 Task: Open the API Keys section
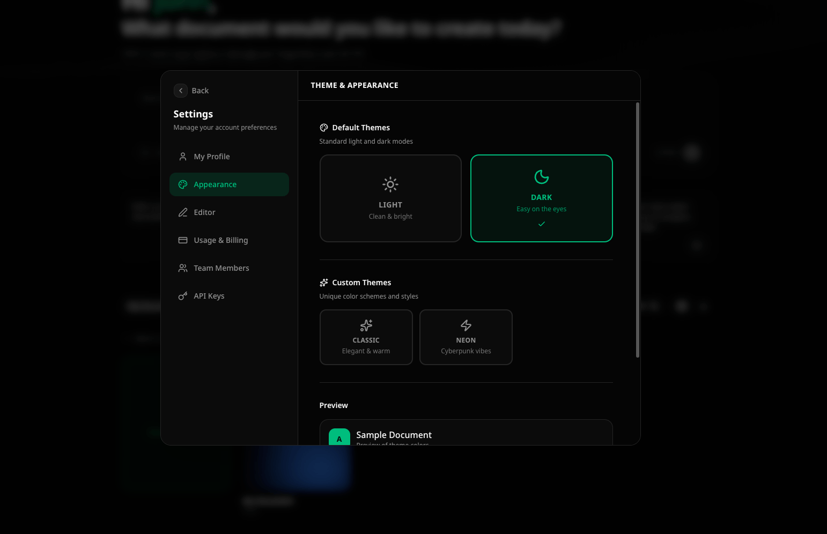point(229,296)
